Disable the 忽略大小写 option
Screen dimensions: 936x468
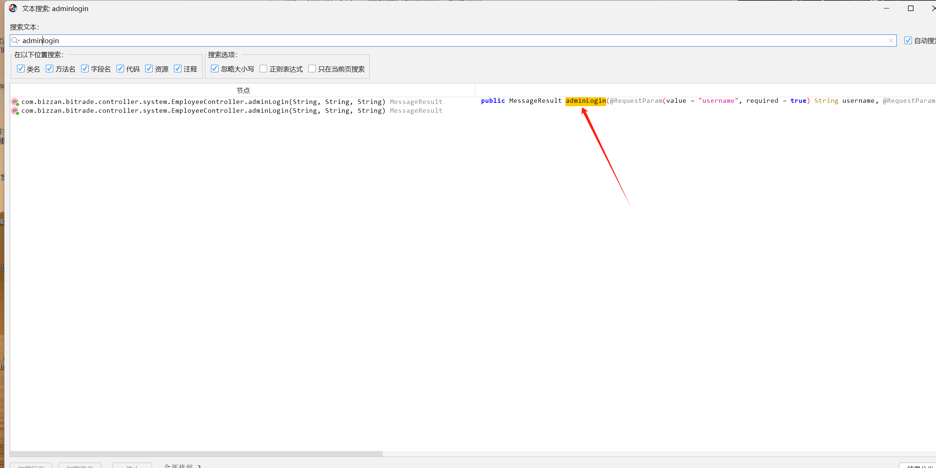(x=215, y=69)
